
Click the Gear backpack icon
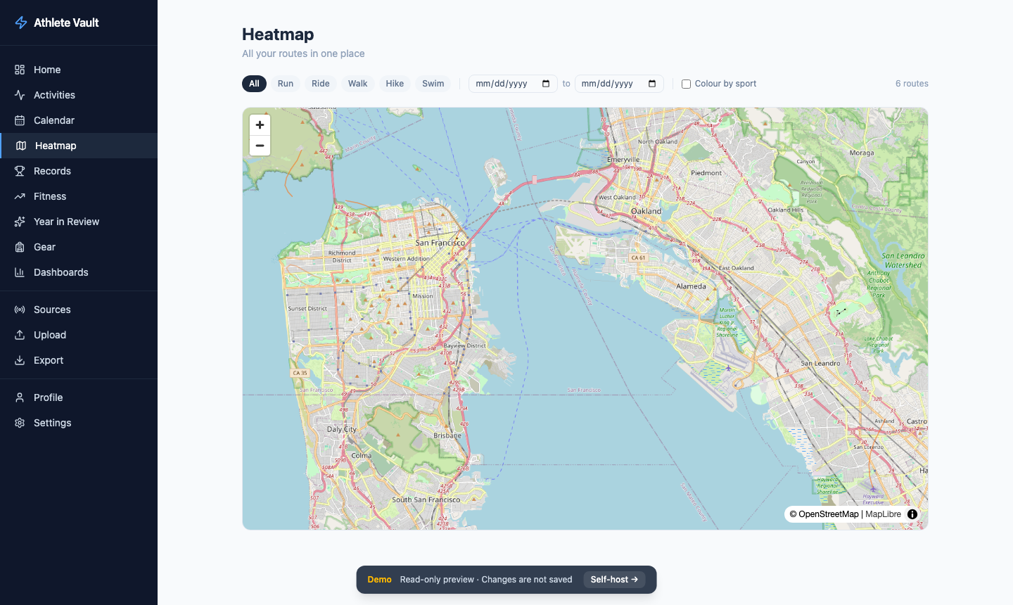click(x=20, y=247)
